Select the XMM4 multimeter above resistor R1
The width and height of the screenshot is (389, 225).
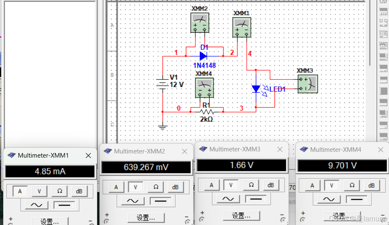tap(204, 88)
